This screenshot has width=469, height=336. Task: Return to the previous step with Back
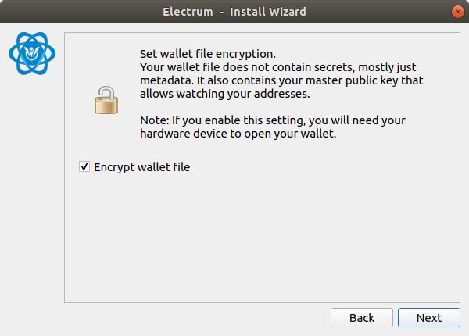click(x=362, y=318)
